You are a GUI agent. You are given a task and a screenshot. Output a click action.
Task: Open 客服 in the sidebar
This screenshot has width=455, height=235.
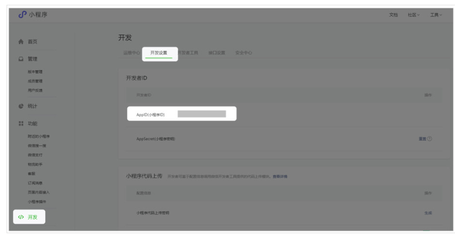[31, 173]
